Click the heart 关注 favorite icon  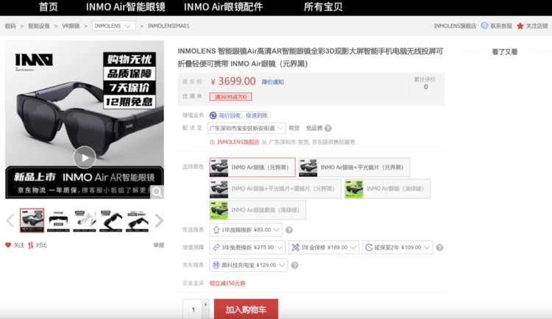coord(9,245)
